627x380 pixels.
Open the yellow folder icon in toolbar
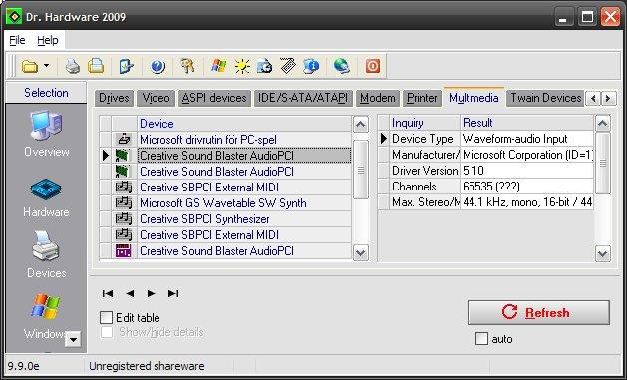[x=30, y=66]
